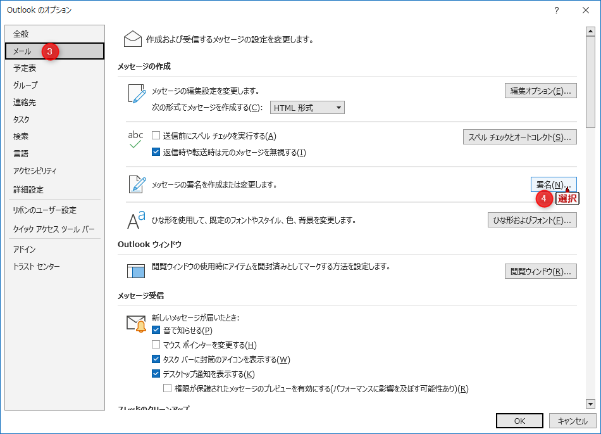Open 検索 settings in sidebar
This screenshot has height=434, width=601.
pyautogui.click(x=54, y=136)
